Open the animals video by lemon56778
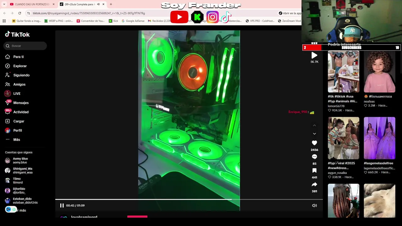402x226 pixels. (x=344, y=72)
